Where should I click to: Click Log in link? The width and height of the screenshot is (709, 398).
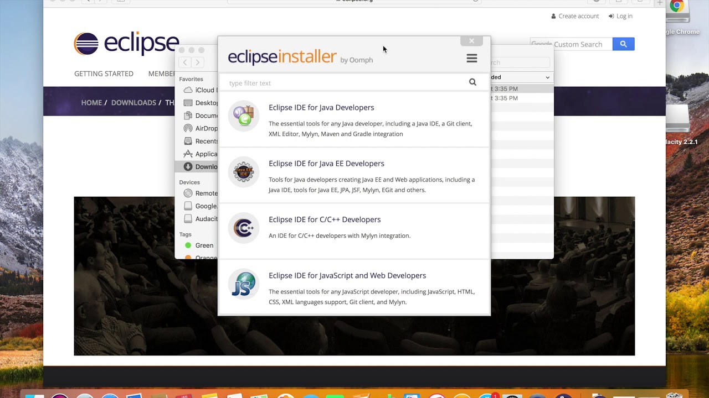coord(620,16)
